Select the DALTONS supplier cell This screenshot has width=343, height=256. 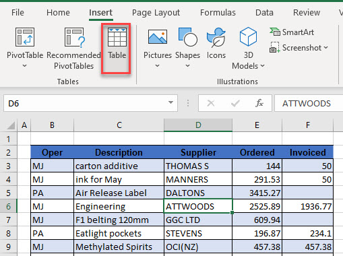point(198,193)
